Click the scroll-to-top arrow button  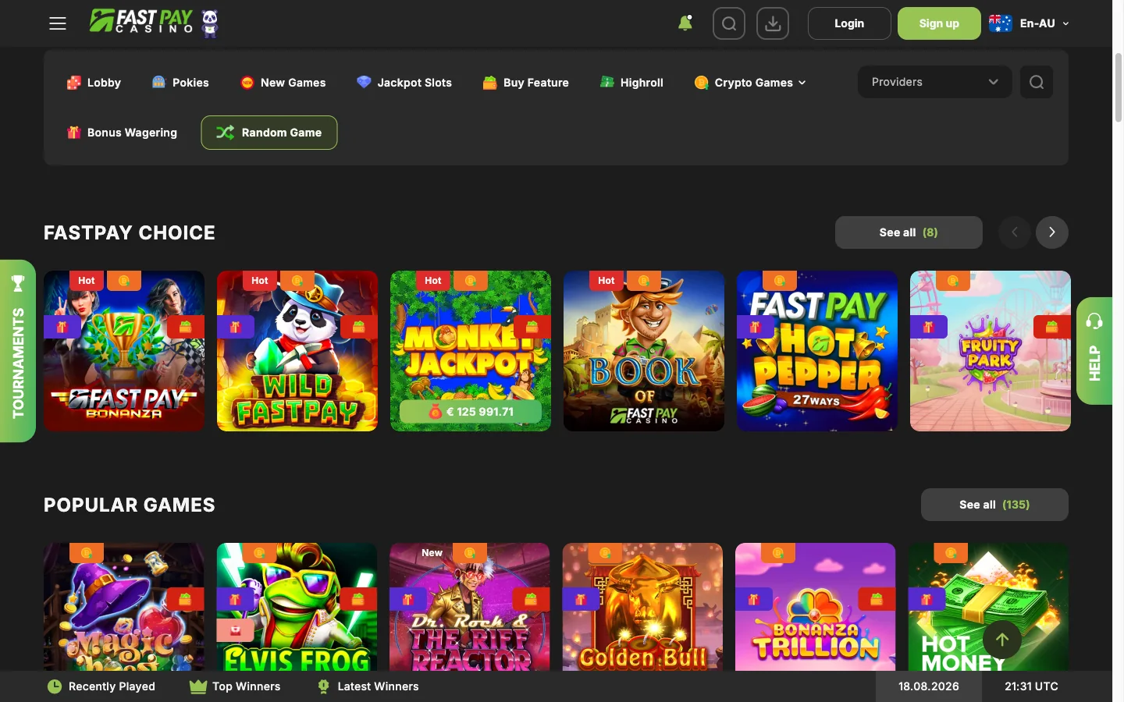[x=1002, y=640]
